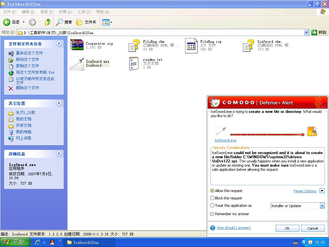Click 以电子邮件形式发送此文件 link
Viewport: 329px width, 247px height.
tap(35, 81)
